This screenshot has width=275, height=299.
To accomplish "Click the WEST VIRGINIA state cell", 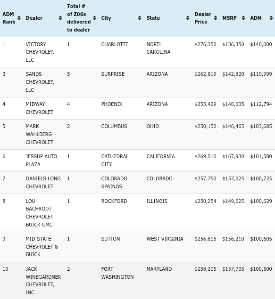I will point(165,239).
